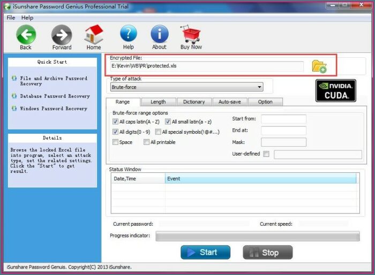Click the Forward arrow icon
This screenshot has width=375, height=275.
(x=62, y=35)
